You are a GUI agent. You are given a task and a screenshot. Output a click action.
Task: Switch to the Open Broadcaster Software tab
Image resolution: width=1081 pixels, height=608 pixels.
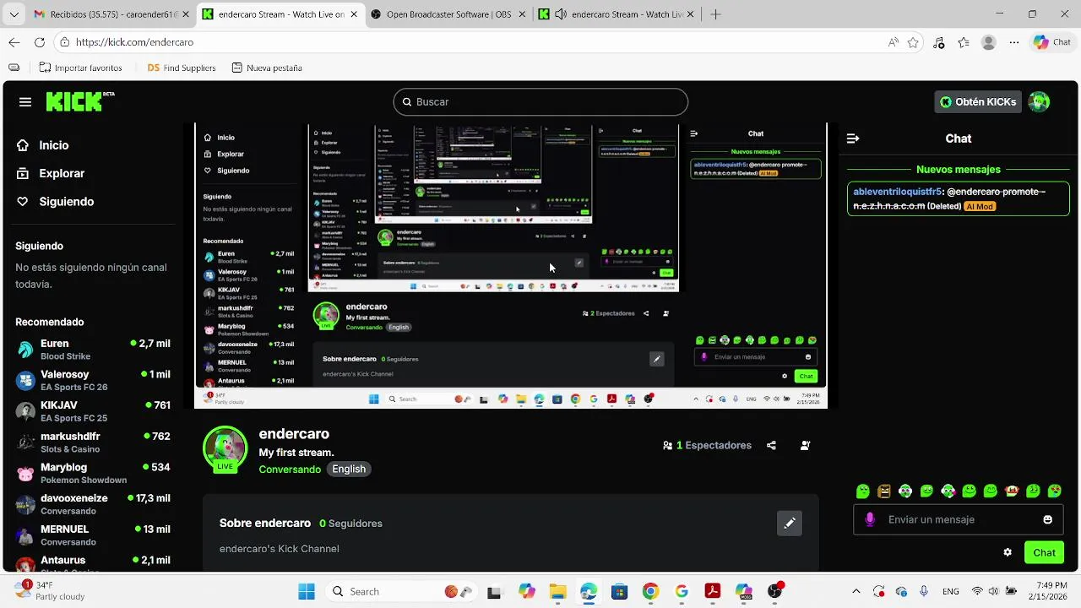point(448,14)
